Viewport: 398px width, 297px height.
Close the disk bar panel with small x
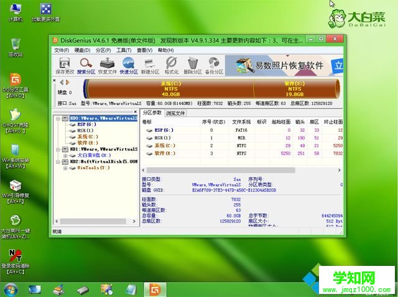pyautogui.click(x=54, y=80)
